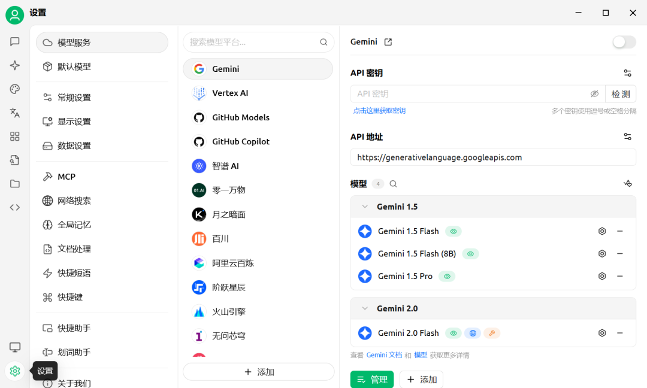Click the monitor display icon in sidebar
Screen dimensions: 647x388
coord(15,347)
